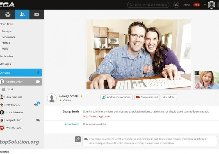Open the http://www.mega.co.nz link
219x154 pixels.
(x=96, y=116)
